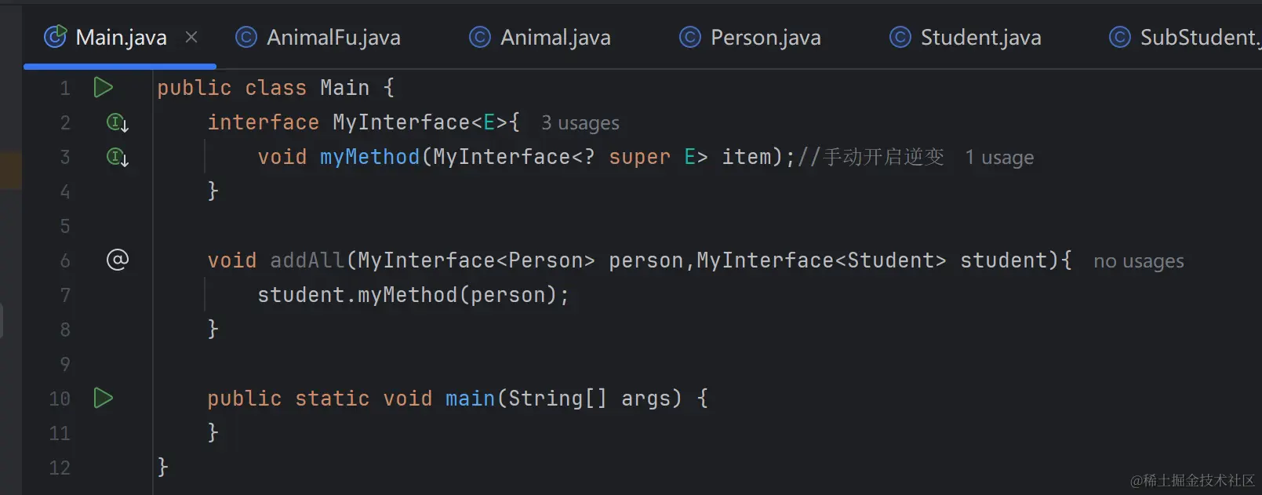Image resolution: width=1262 pixels, height=495 pixels.
Task: Open the Student.java tab
Action: coord(980,37)
